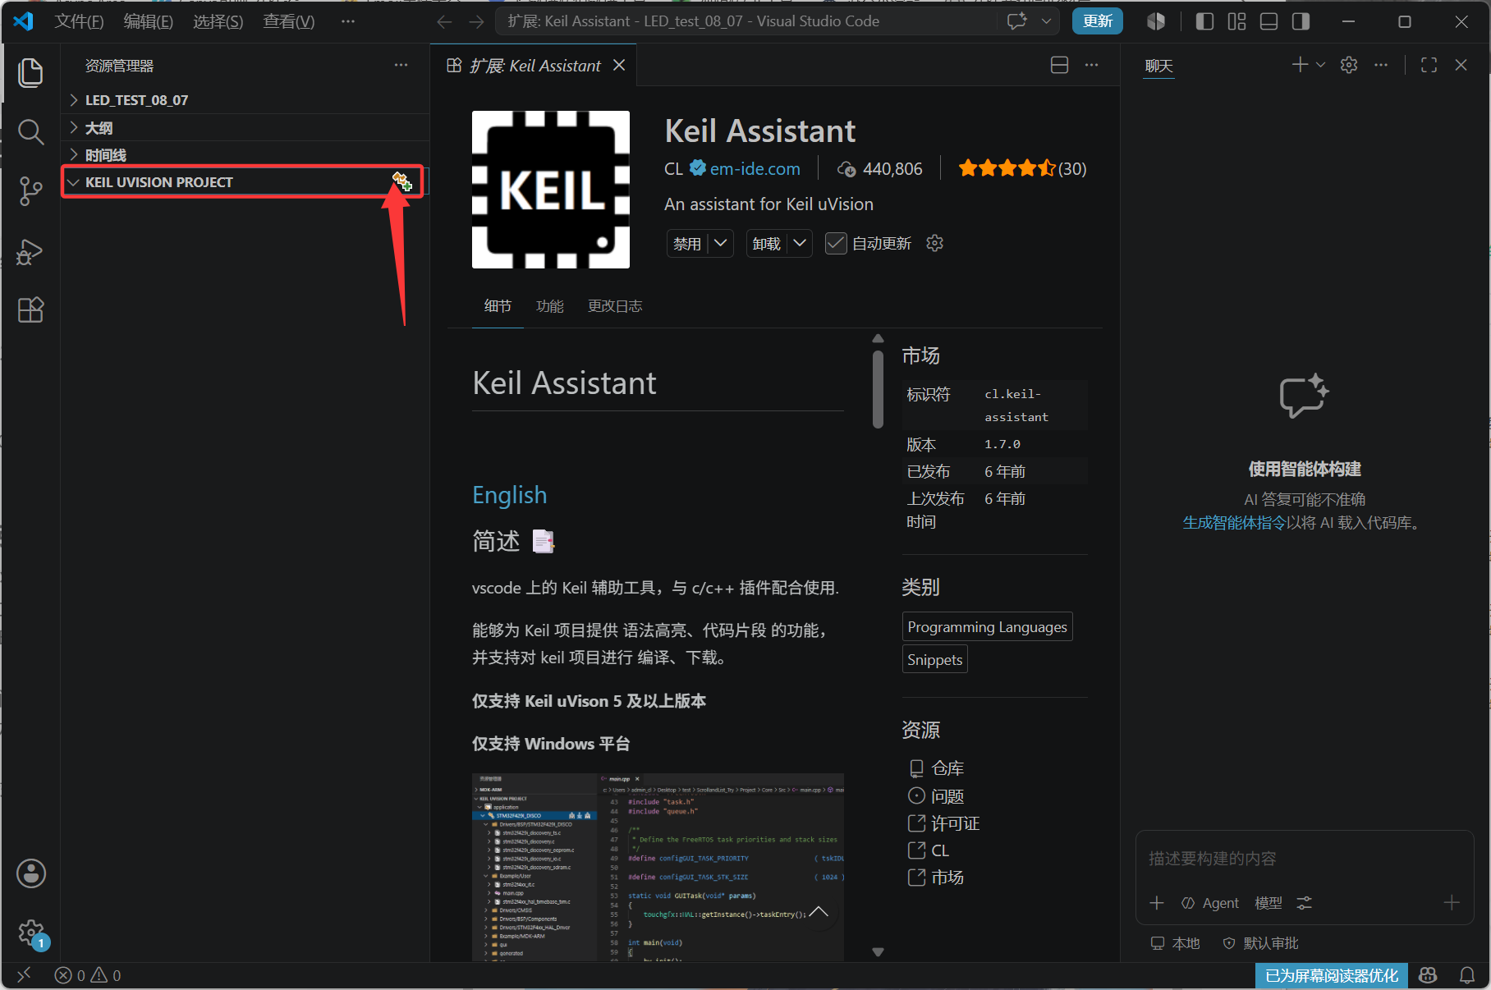Go forward in navigation history
1491x990 pixels.
click(476, 21)
